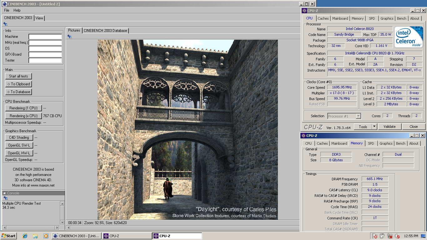Start the C4D Shading test
This screenshot has width=427, height=240.
pyautogui.click(x=19, y=137)
